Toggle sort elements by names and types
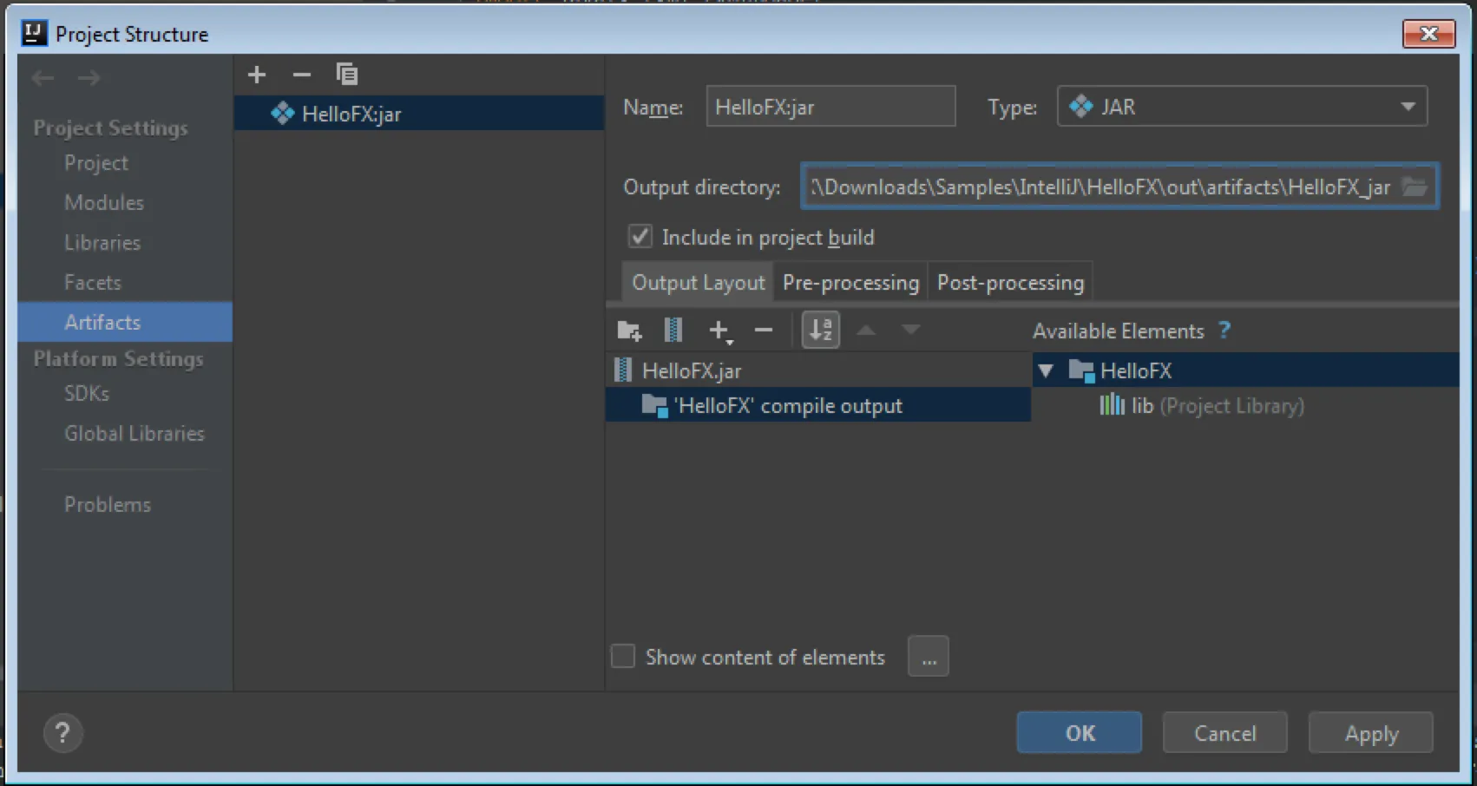1477x786 pixels. click(x=820, y=330)
